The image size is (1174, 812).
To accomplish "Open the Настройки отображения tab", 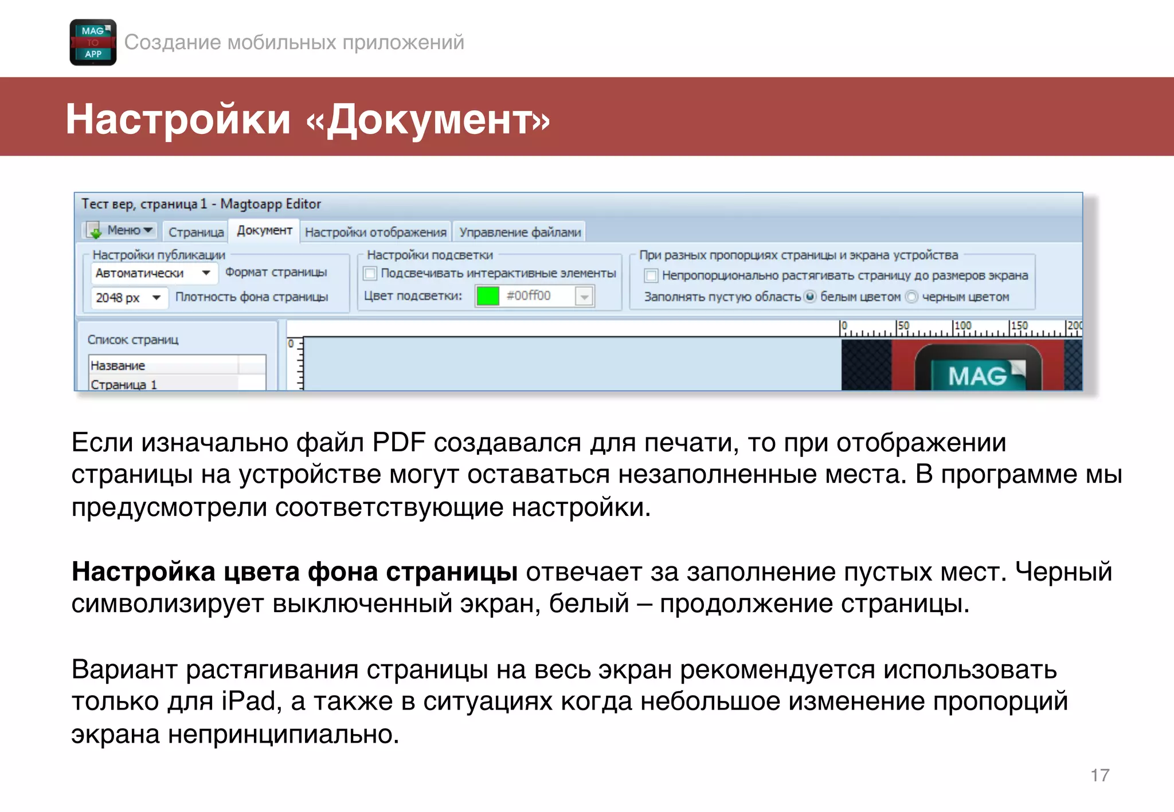I will click(x=375, y=232).
